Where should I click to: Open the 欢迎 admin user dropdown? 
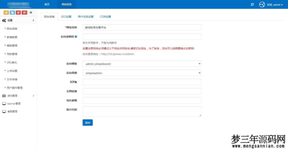pyautogui.click(x=275, y=5)
